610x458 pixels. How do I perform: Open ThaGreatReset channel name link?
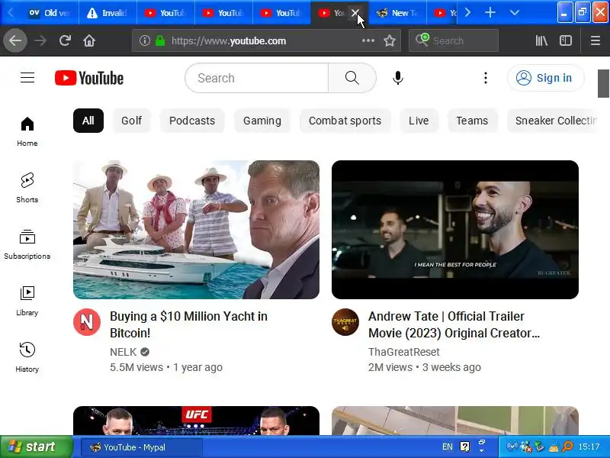coord(404,352)
